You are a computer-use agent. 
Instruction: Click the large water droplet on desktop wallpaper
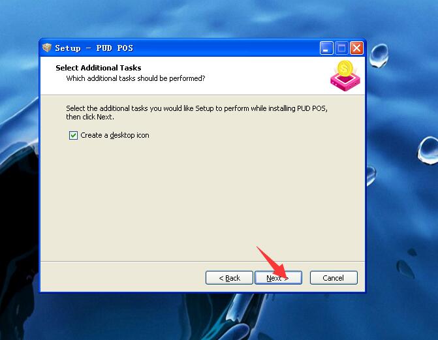pos(379,55)
